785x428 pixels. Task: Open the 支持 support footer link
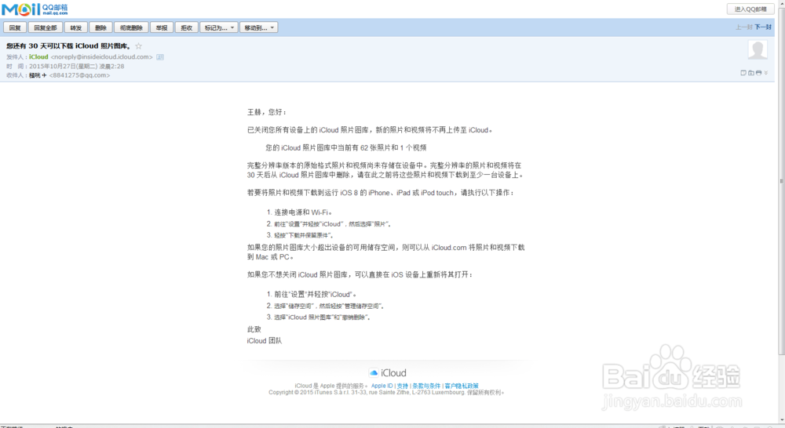click(403, 386)
